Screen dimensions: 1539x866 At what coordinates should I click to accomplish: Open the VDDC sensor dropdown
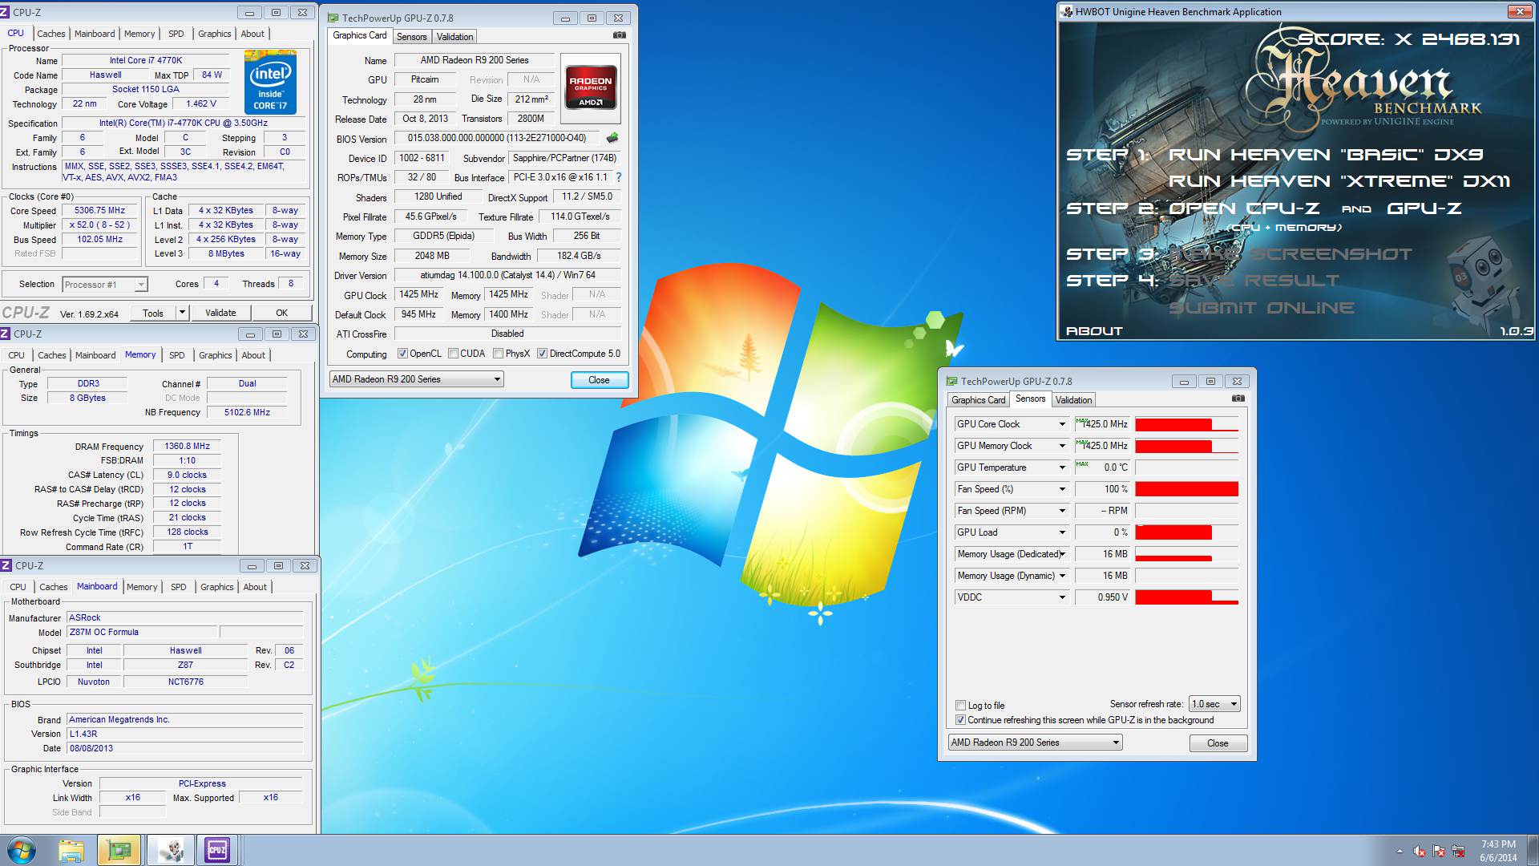[1062, 597]
